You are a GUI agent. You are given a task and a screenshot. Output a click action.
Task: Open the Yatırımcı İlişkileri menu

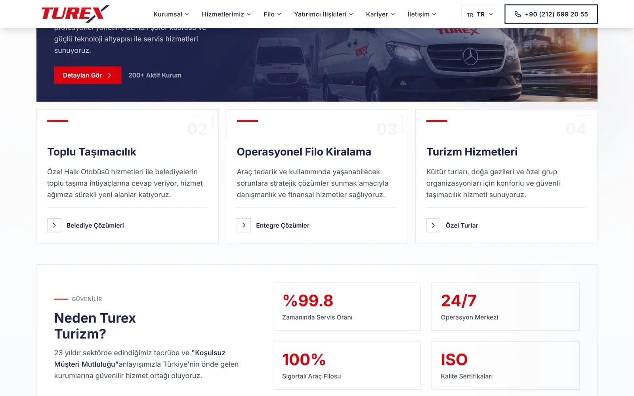coord(323,14)
